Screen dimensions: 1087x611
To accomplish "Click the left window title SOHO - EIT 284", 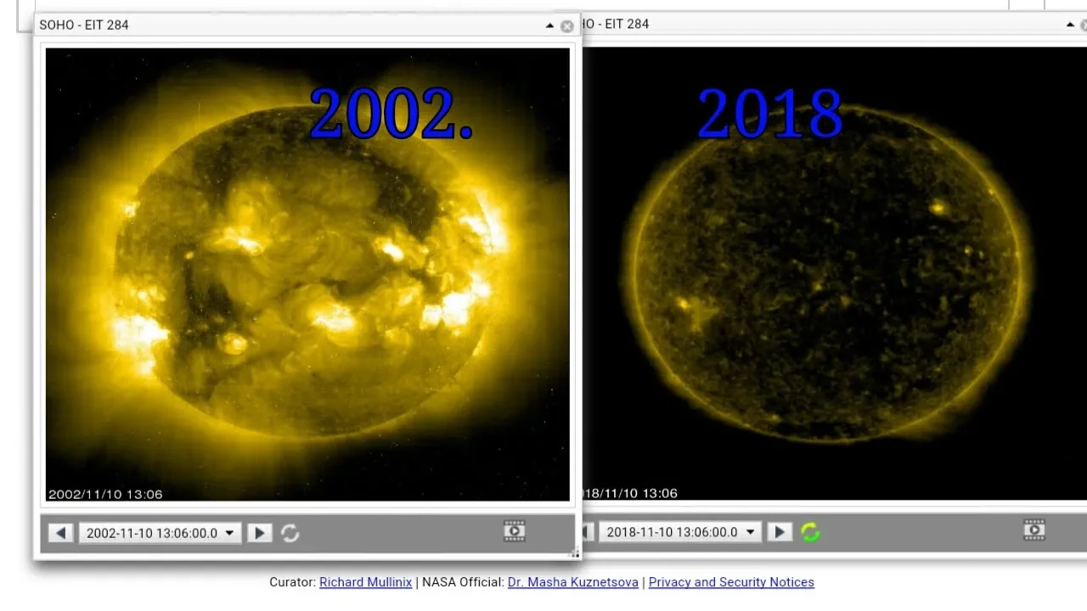I will click(84, 25).
